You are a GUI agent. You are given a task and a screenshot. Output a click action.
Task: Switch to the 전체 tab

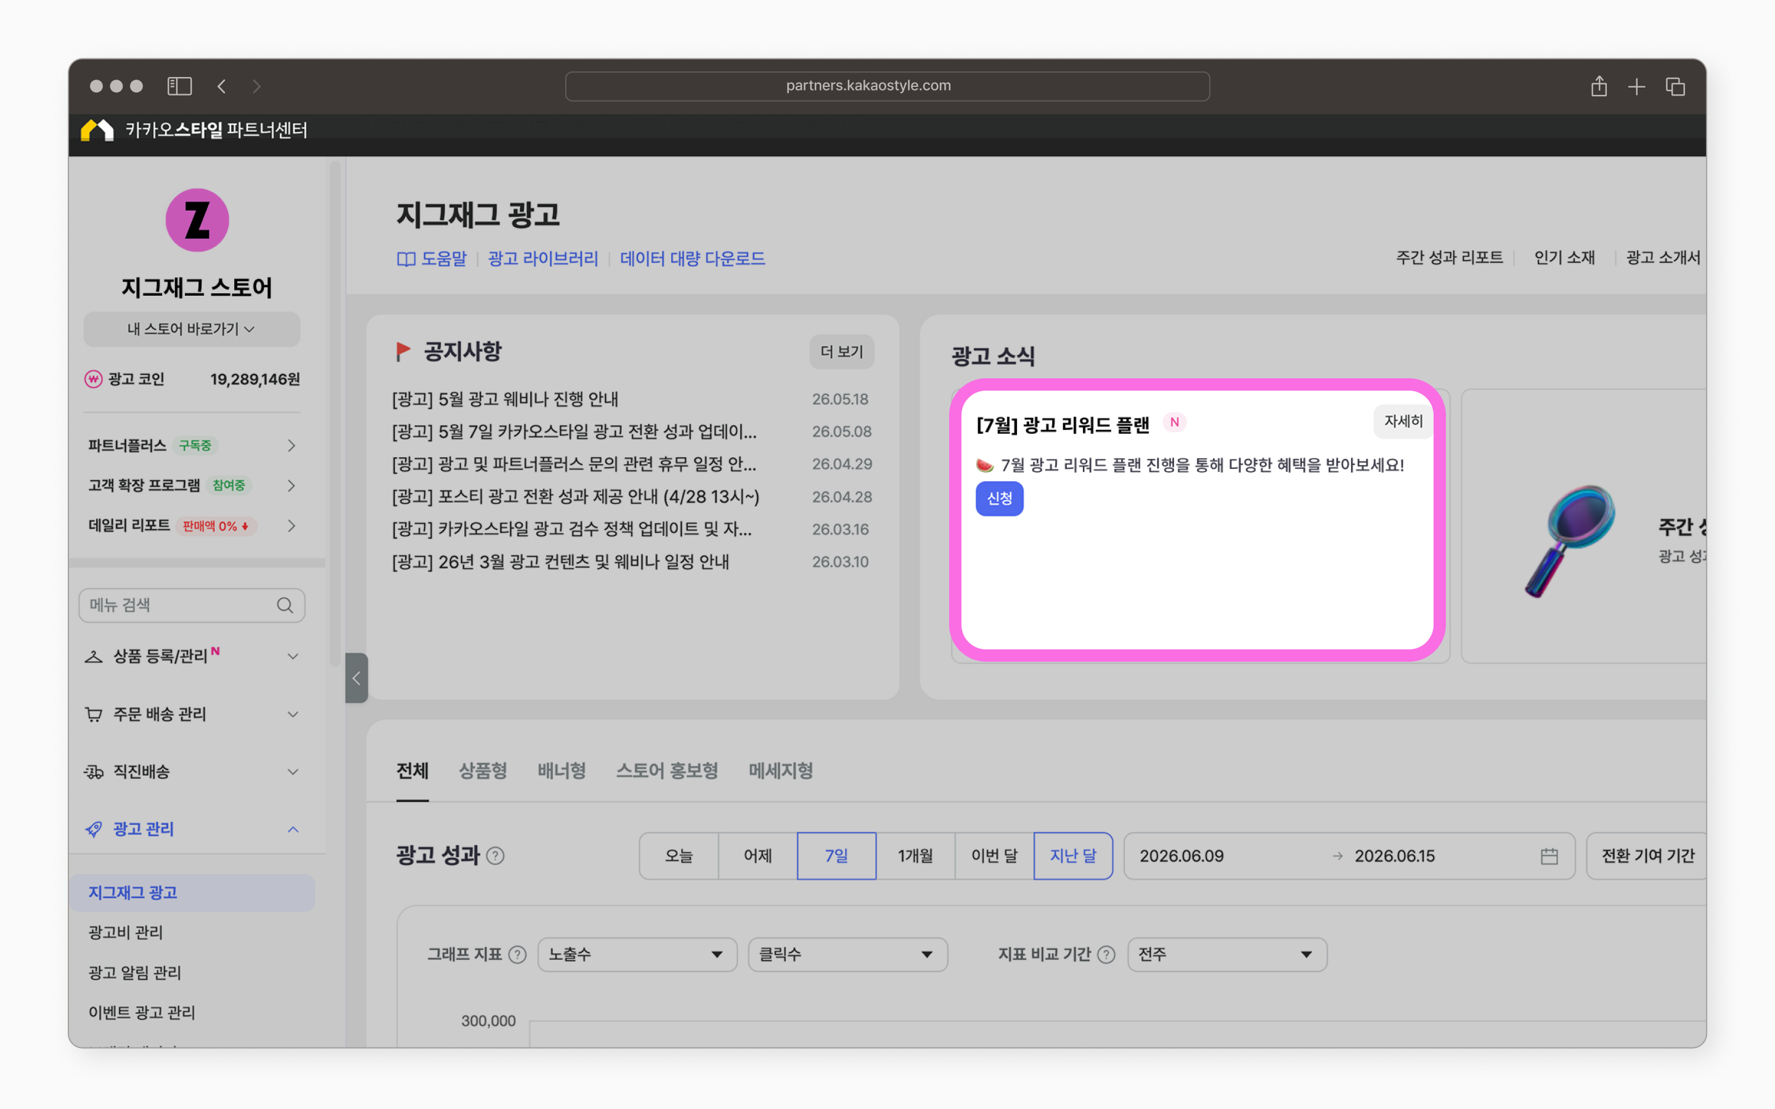click(x=412, y=771)
